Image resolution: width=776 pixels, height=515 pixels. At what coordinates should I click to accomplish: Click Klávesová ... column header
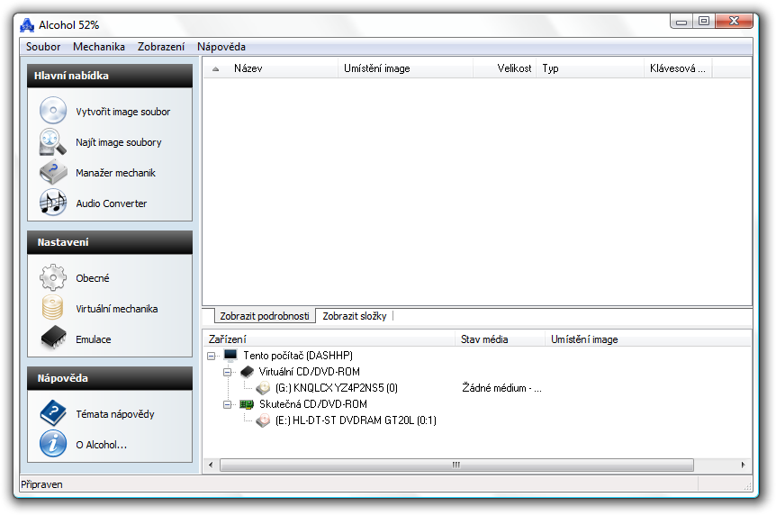click(x=678, y=68)
